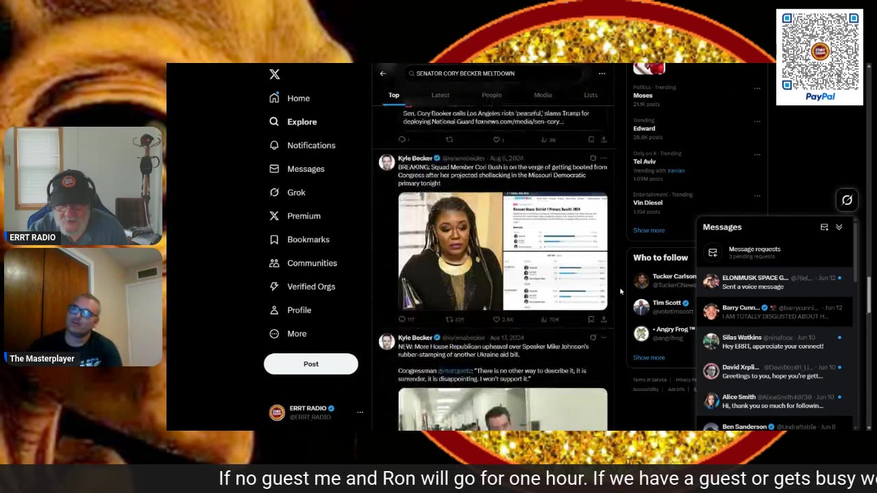Image resolution: width=877 pixels, height=493 pixels.
Task: Open Communities from the sidebar
Action: pyautogui.click(x=303, y=263)
